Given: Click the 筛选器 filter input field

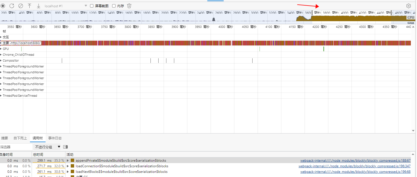Looking at the screenshot, I should pos(16,147).
